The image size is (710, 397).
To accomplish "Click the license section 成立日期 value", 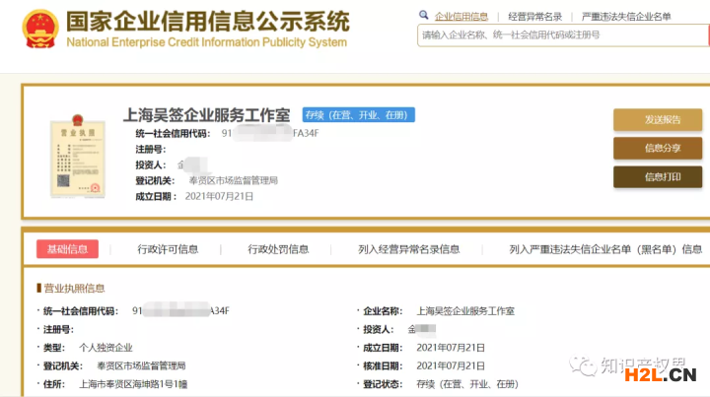I will click(x=451, y=348).
